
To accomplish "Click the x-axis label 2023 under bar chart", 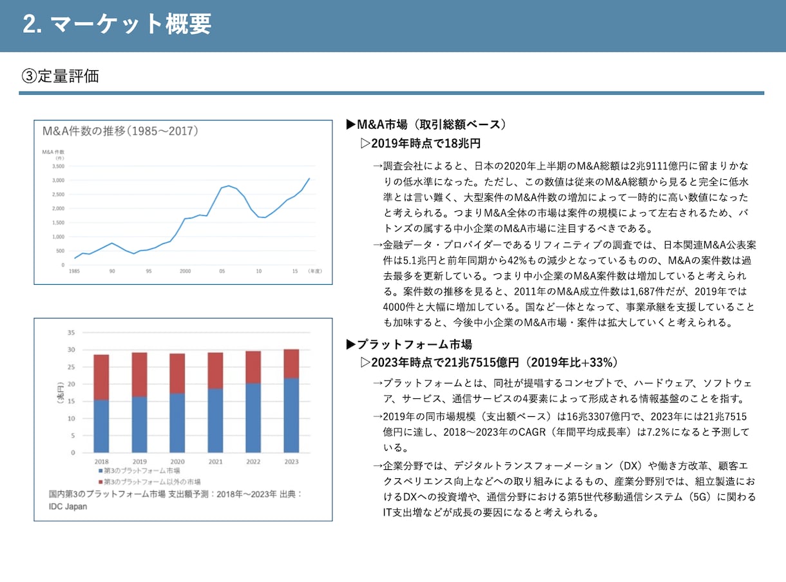I will click(291, 461).
